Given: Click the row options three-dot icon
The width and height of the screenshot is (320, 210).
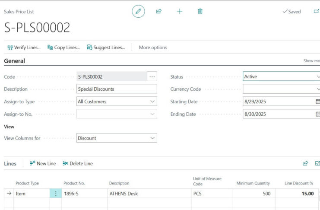Looking at the screenshot, I should click(x=56, y=194).
